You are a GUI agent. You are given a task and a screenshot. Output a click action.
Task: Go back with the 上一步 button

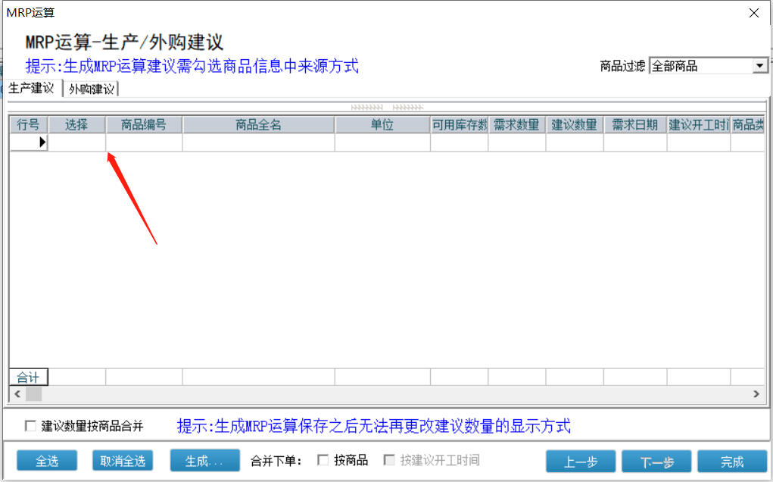tap(581, 462)
